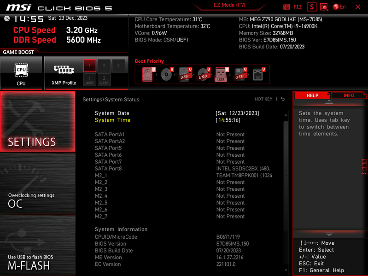
Task: Select the USB hard disk boot device
Action: [185, 74]
